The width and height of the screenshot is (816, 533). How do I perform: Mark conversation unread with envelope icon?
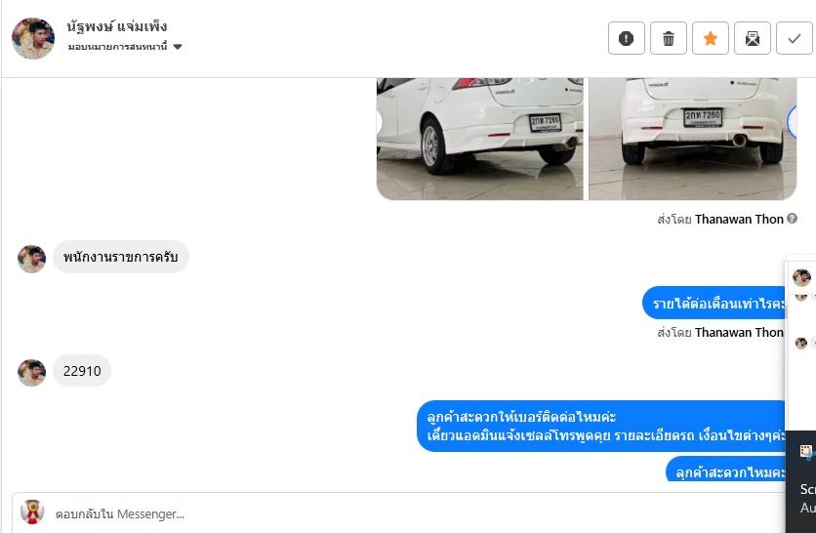[x=752, y=38]
